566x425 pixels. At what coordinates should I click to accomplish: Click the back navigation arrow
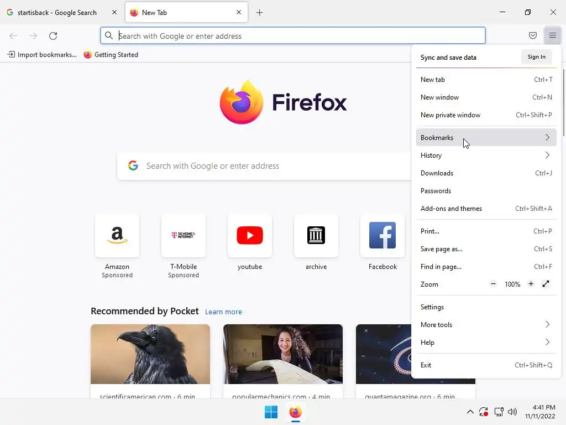coord(13,36)
